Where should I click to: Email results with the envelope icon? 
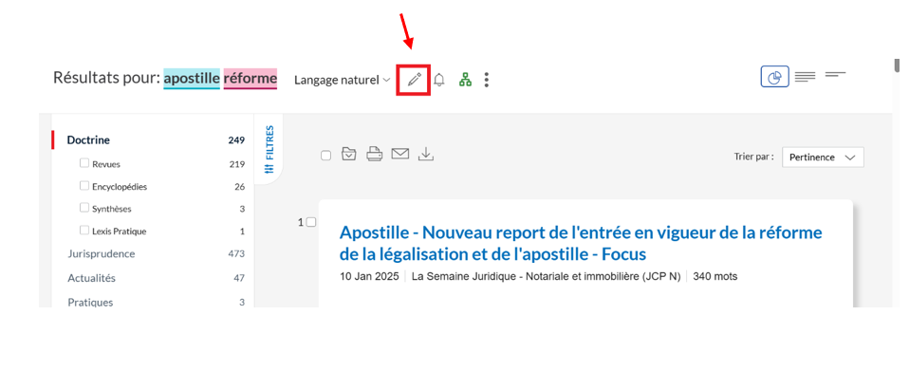pos(400,155)
